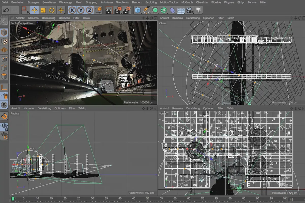Open Filter menu in the Rechts viewport

pyautogui.click(x=72, y=108)
